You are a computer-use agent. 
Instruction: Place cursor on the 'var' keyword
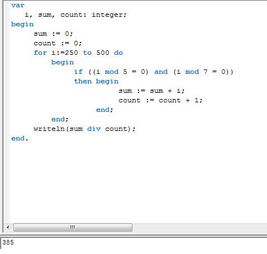18,5
